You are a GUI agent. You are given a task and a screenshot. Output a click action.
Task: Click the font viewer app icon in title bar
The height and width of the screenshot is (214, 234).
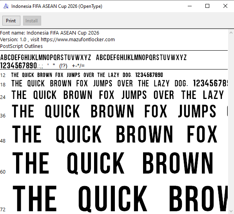6,6
